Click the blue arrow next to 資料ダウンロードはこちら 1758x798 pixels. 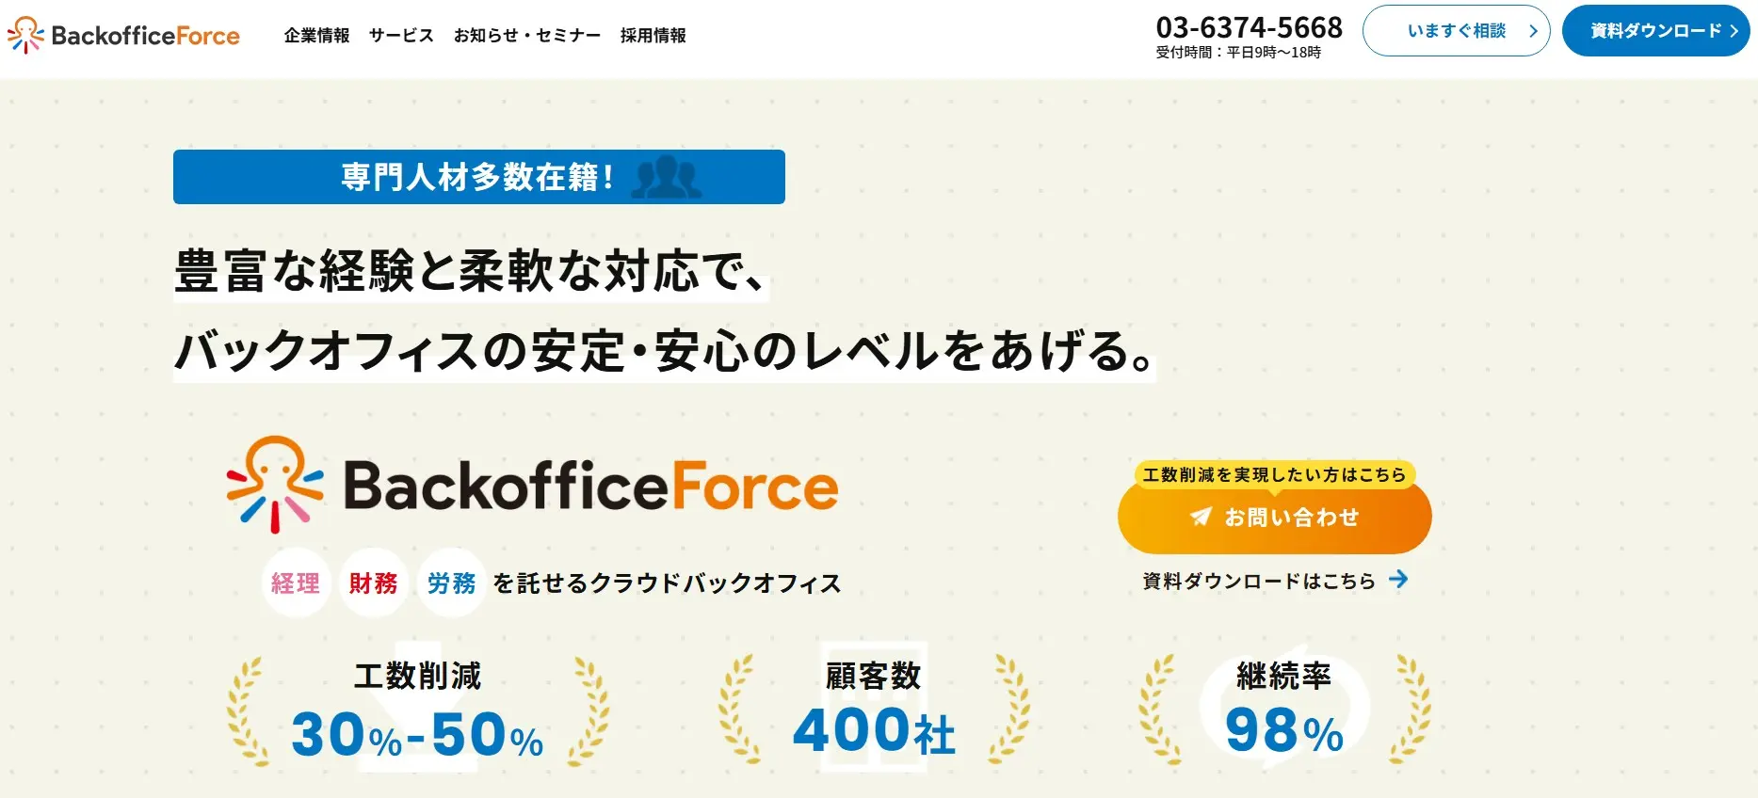tap(1398, 580)
